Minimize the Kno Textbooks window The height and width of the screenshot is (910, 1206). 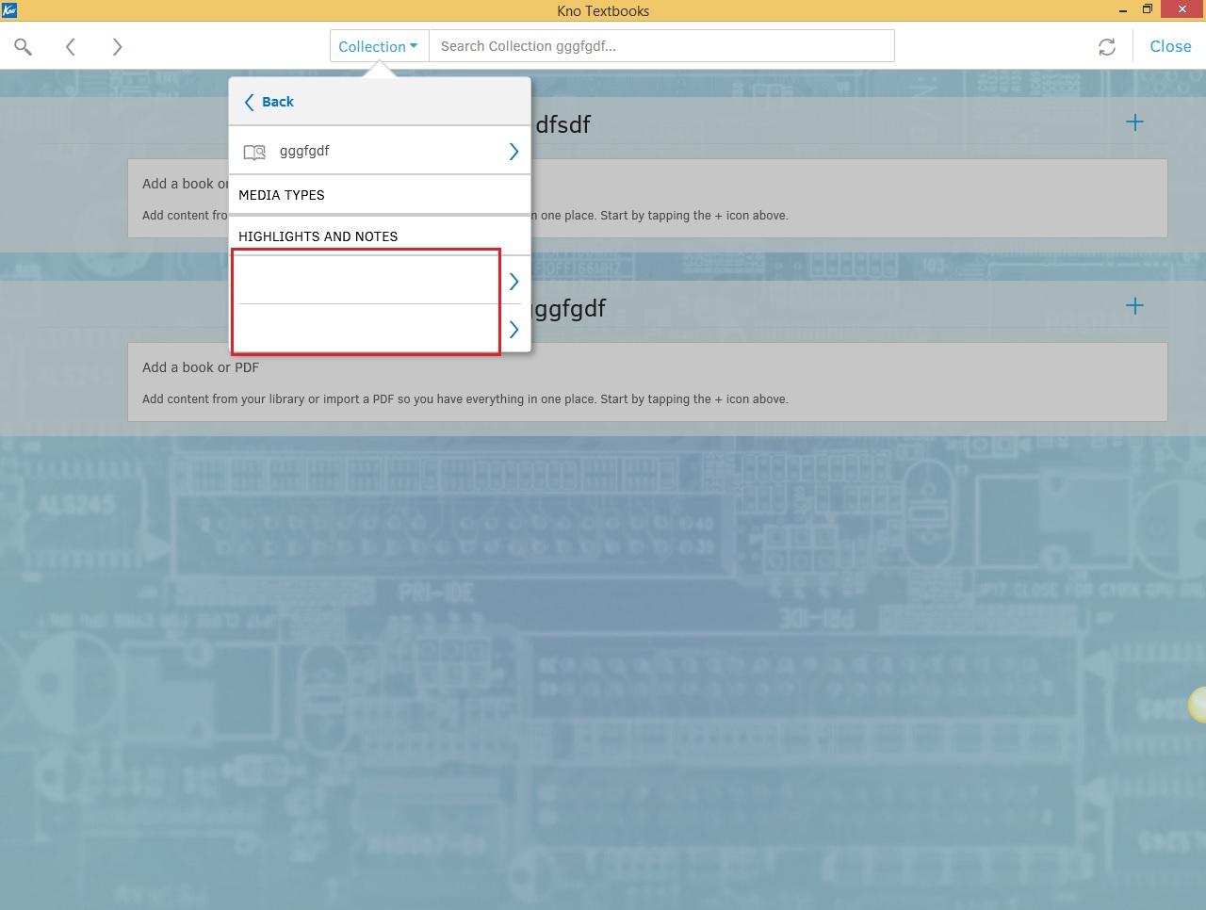[x=1123, y=10]
